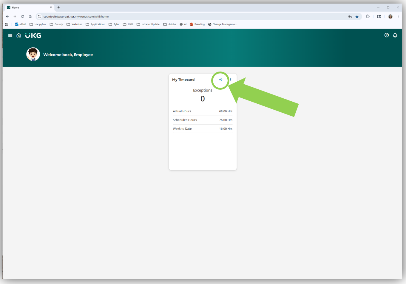Click the employee profile avatar
The image size is (406, 284).
(33, 54)
